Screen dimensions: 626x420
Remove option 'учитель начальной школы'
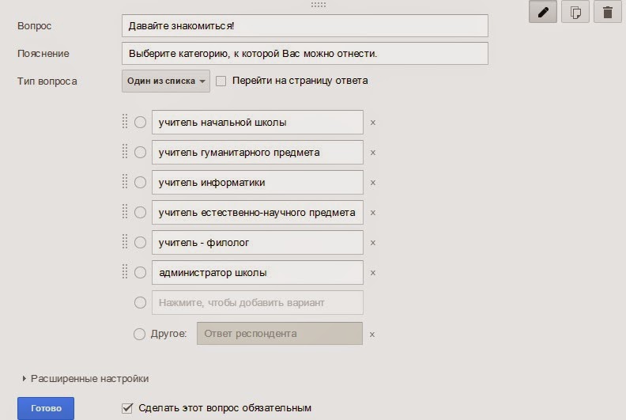373,123
